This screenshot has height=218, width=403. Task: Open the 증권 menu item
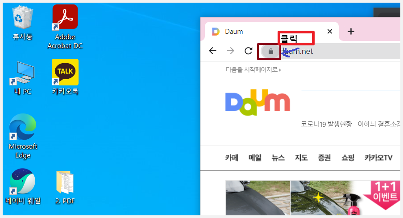click(324, 157)
